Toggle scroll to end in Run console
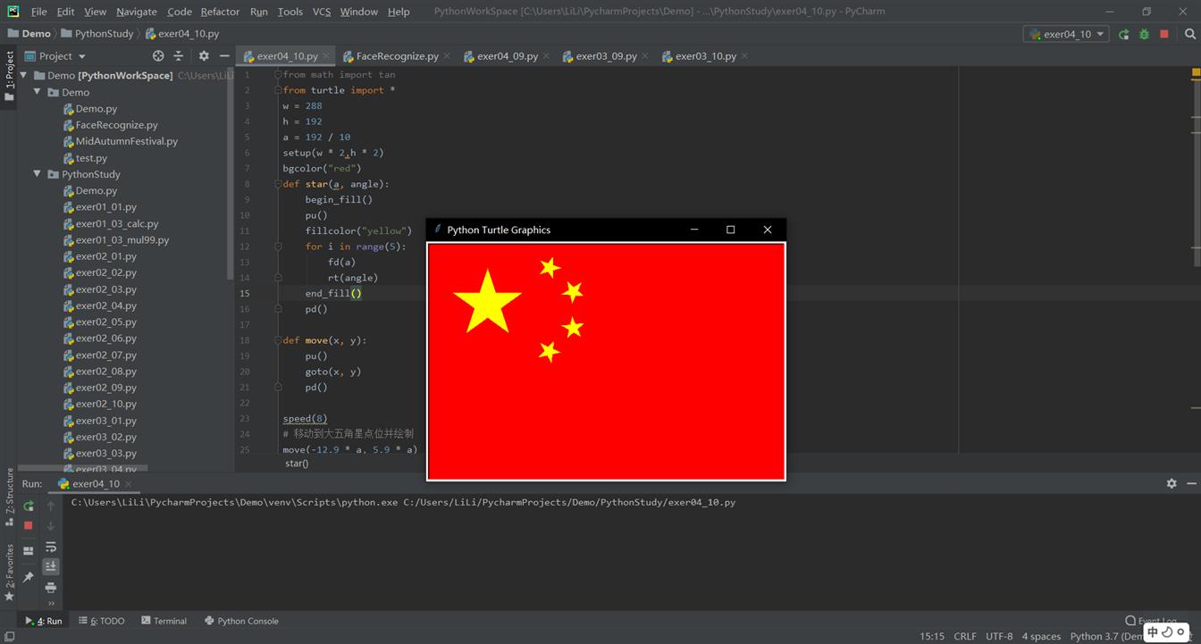The image size is (1201, 644). [x=51, y=566]
